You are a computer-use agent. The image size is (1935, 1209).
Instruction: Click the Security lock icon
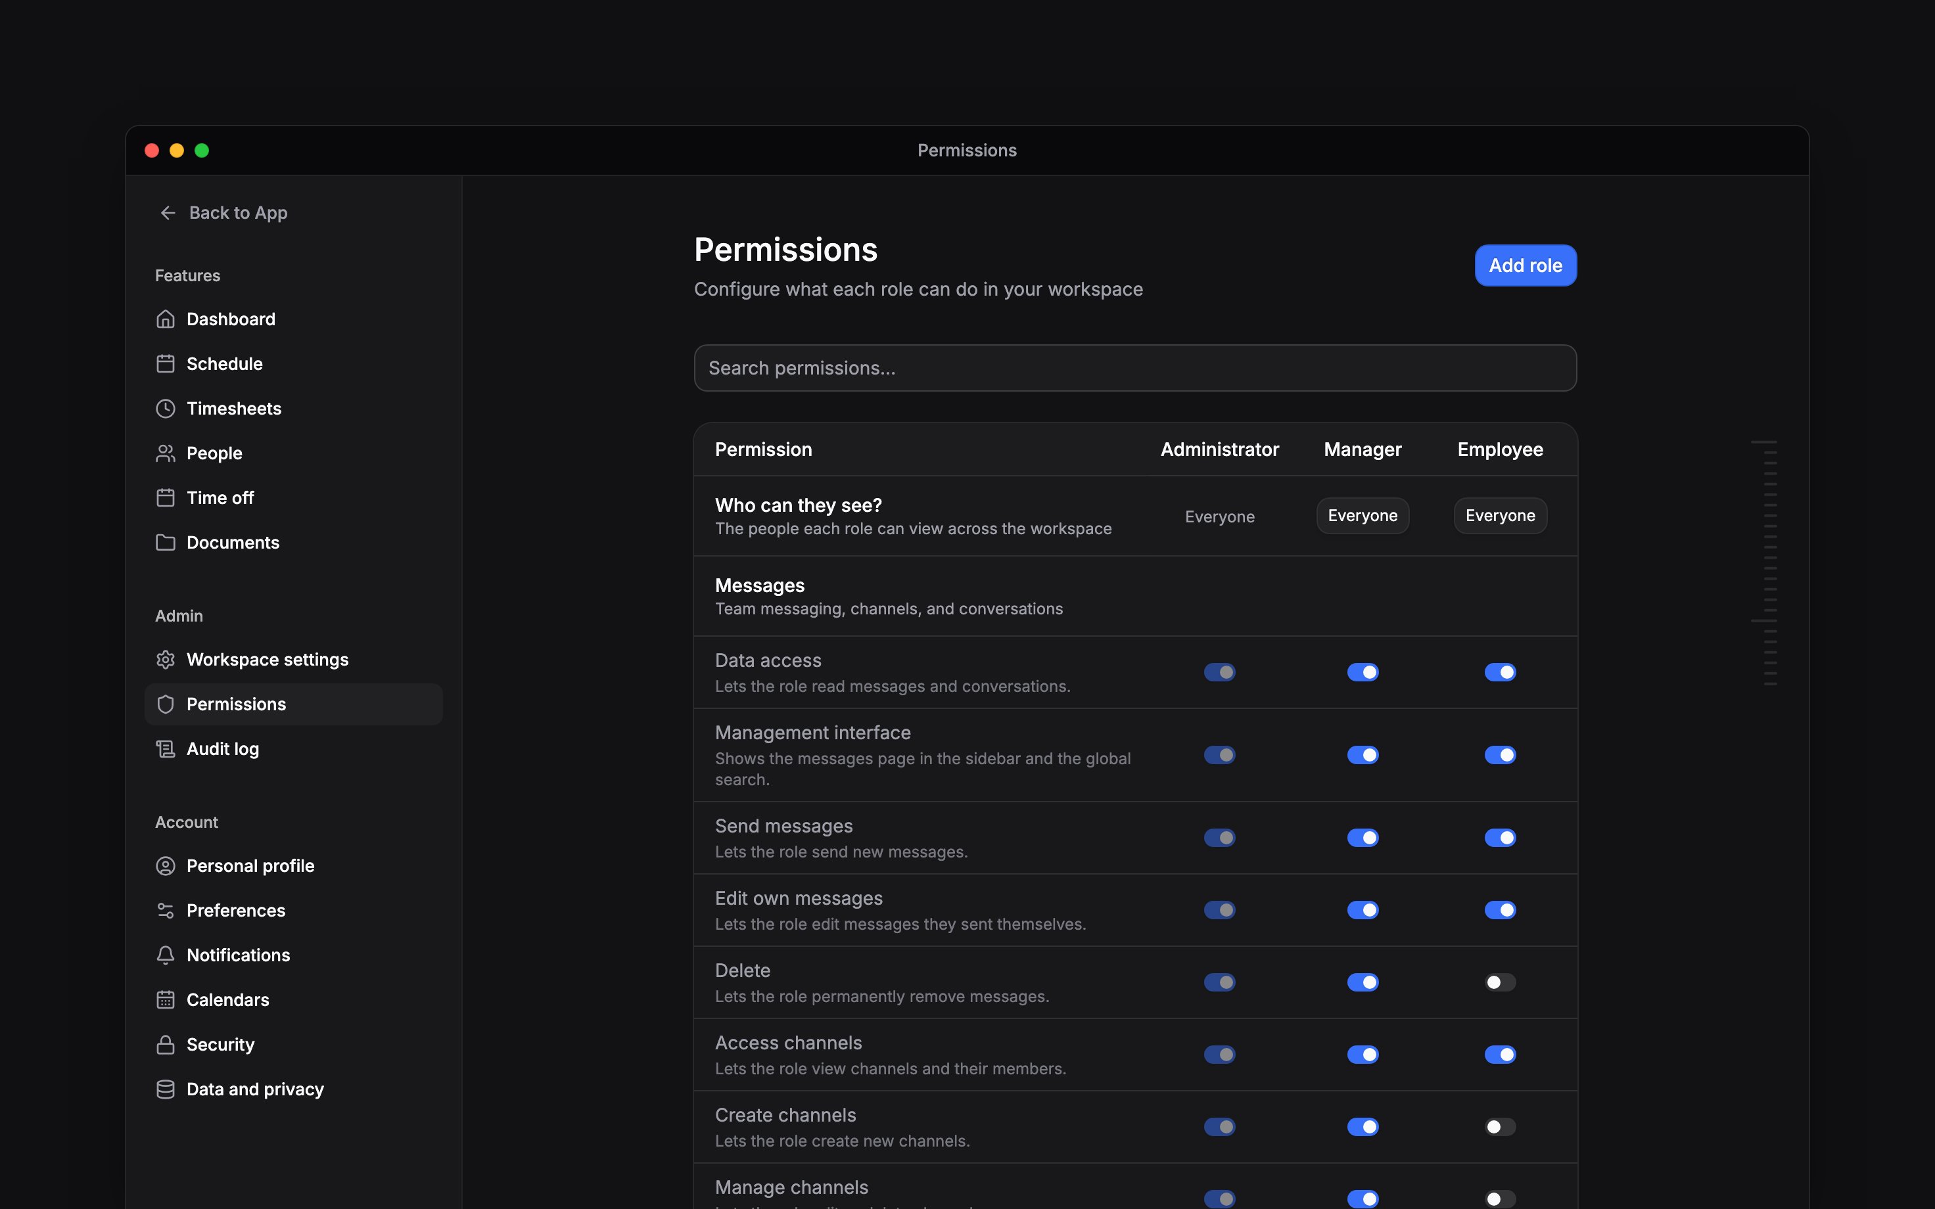pyautogui.click(x=166, y=1045)
